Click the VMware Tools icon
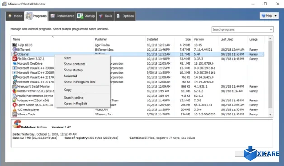Image resolution: width=284 pixels, height=166 pixels. (14, 114)
